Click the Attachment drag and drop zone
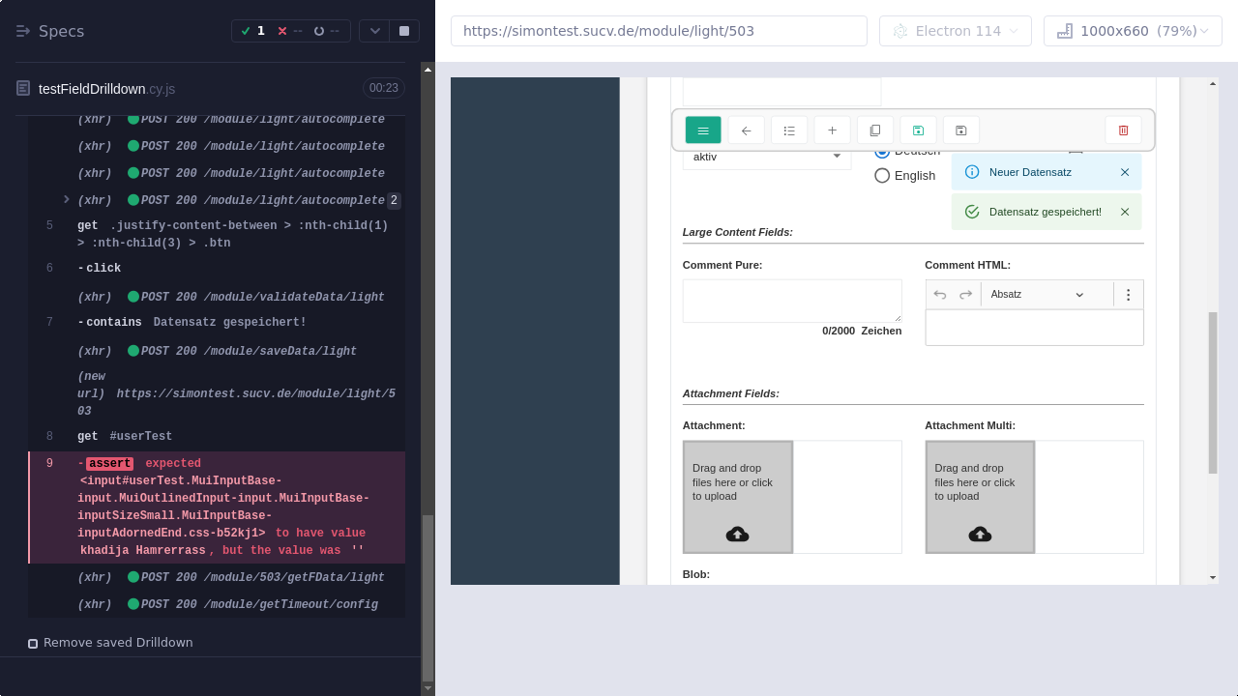This screenshot has height=696, width=1238. [x=738, y=497]
